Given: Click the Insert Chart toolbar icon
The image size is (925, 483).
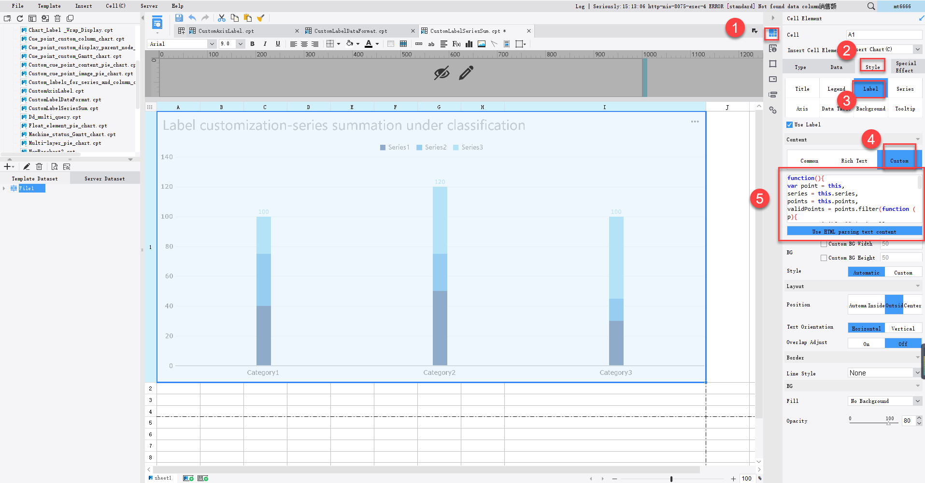Looking at the screenshot, I should click(x=469, y=44).
